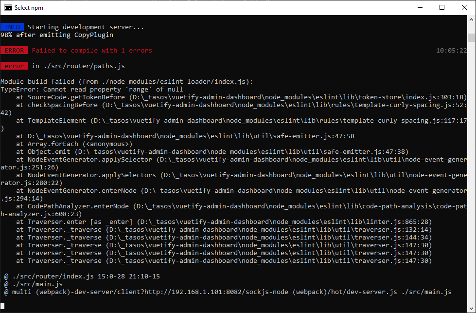Click the blinking cursor at the bottom
The height and width of the screenshot is (313, 476).
(x=3, y=307)
